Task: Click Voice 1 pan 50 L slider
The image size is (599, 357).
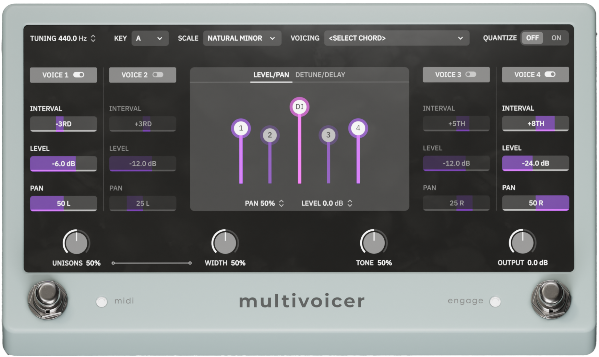Action: click(63, 203)
